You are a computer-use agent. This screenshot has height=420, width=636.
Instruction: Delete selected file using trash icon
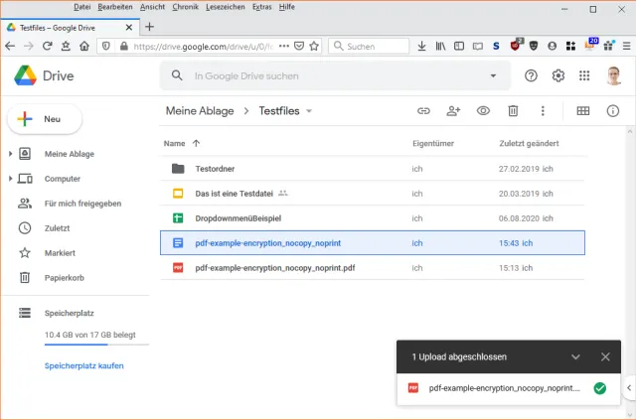[x=513, y=111]
